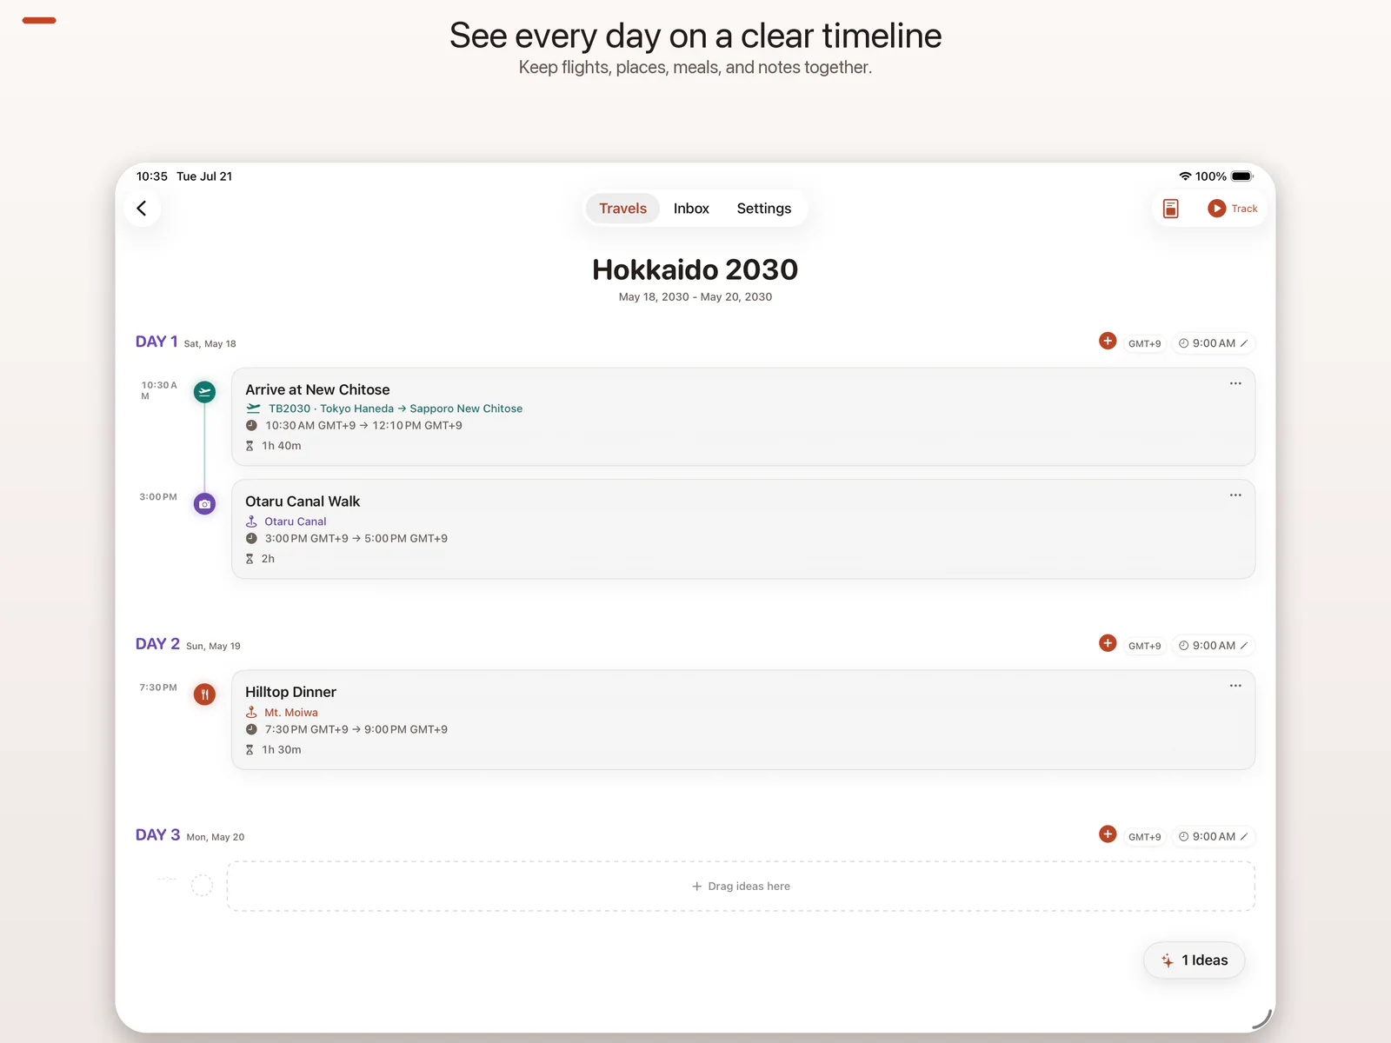Go back with the left chevron
This screenshot has height=1043, width=1391.
[142, 209]
